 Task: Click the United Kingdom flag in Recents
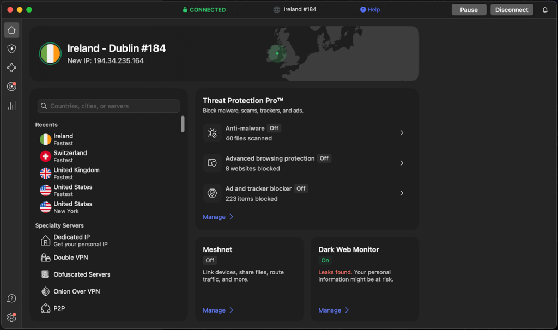tap(46, 173)
